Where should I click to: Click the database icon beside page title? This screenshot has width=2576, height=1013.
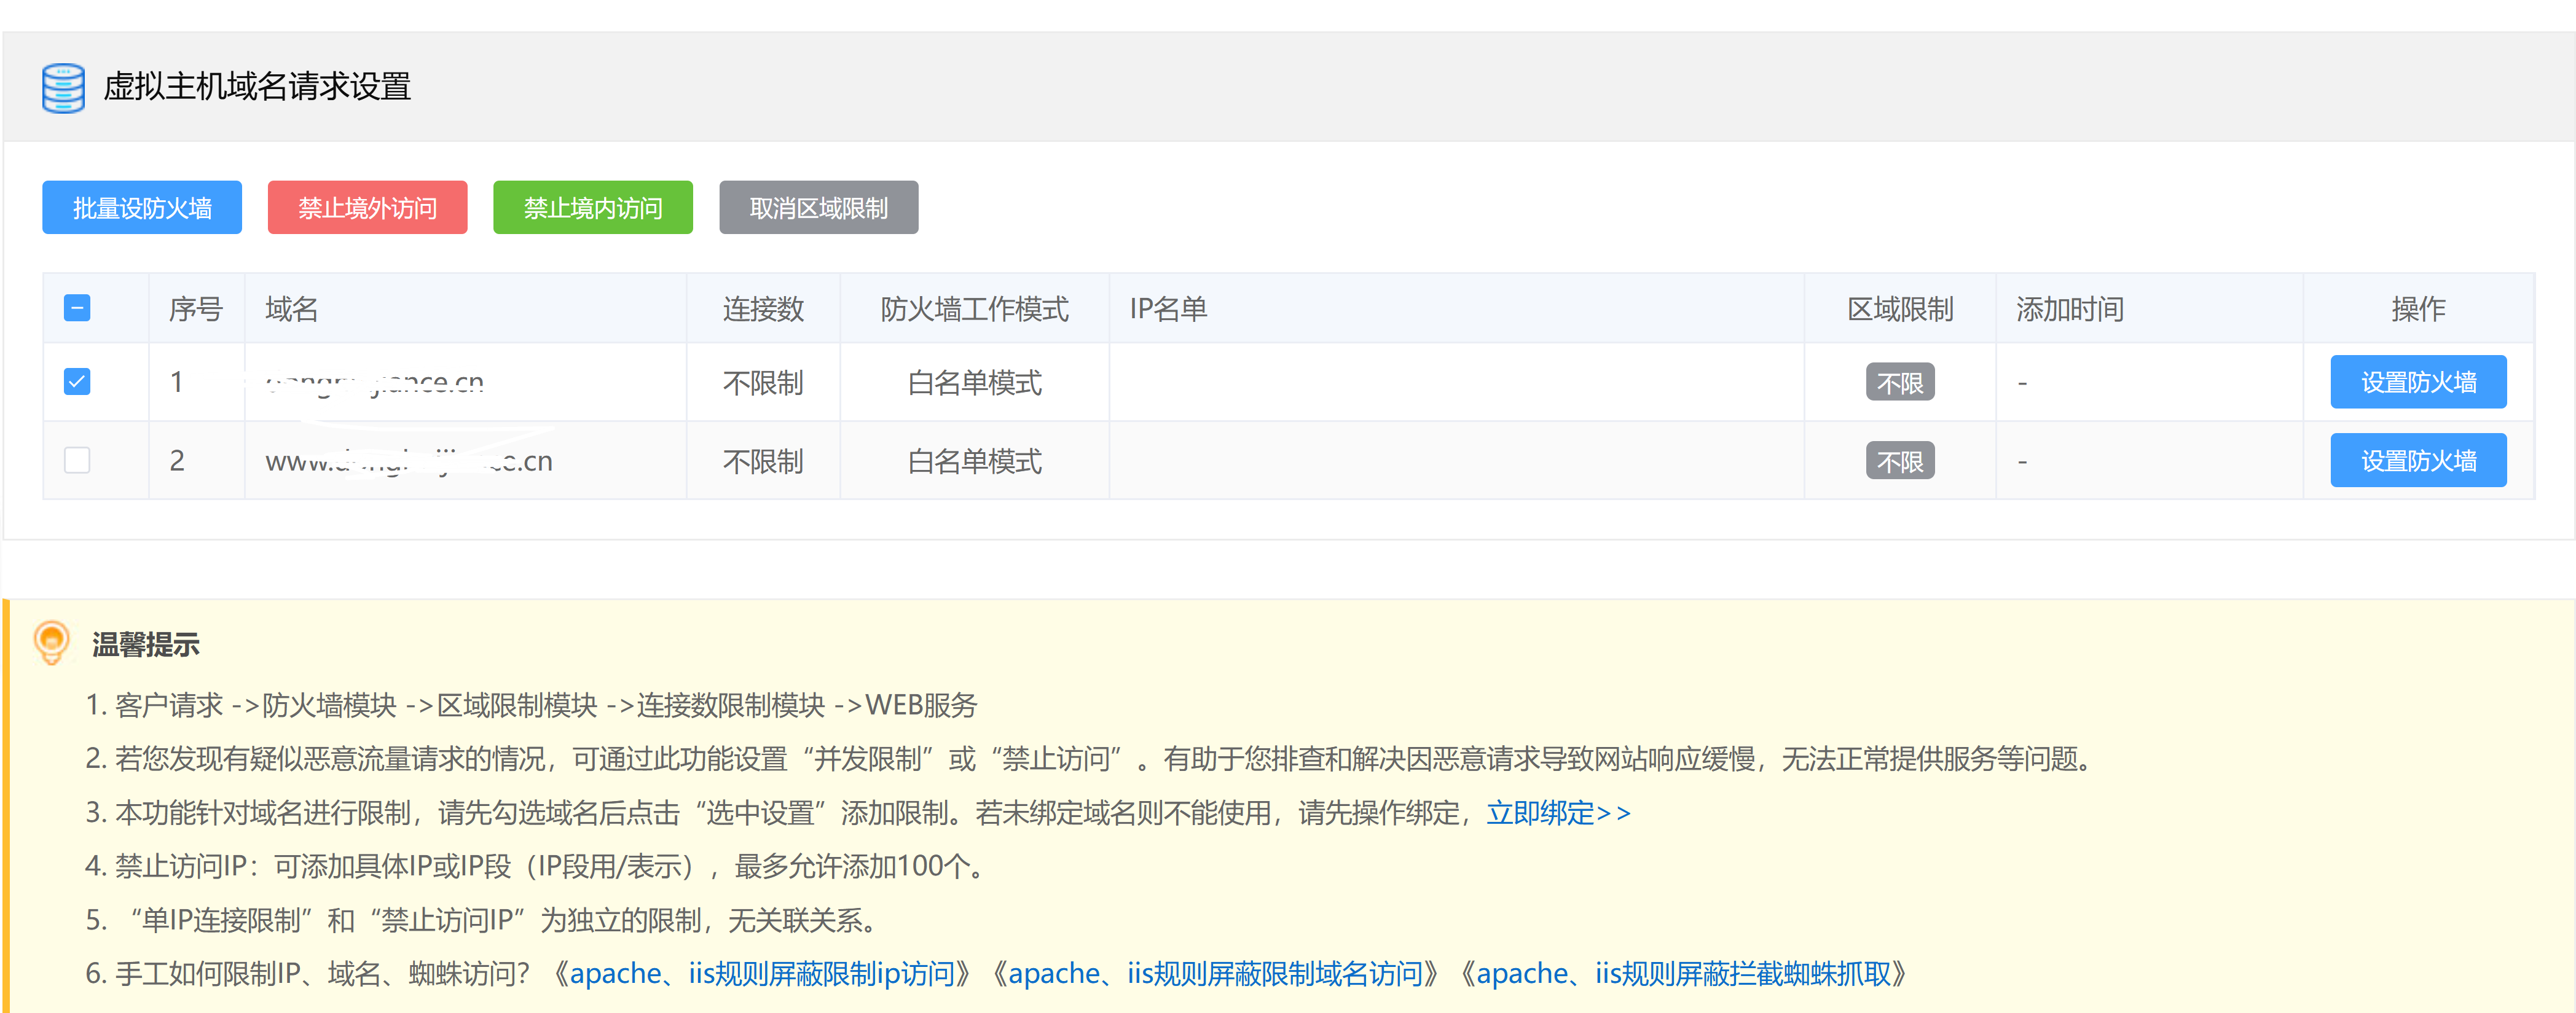(63, 87)
